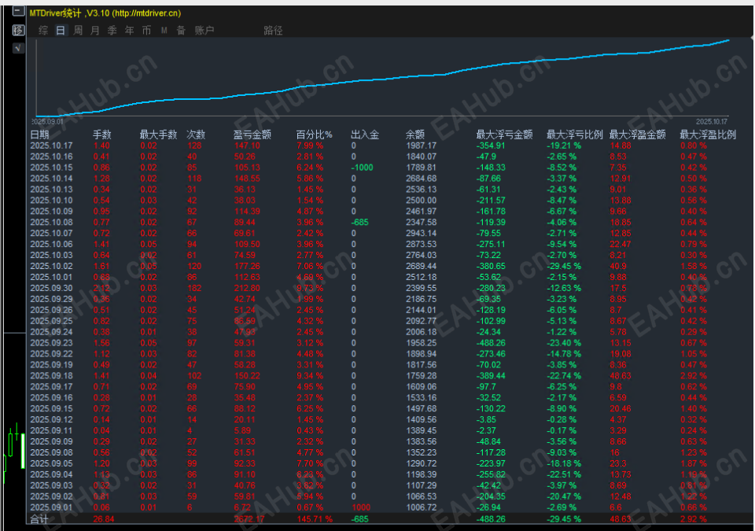Collapse the panel with the minus button

tap(18, 10)
